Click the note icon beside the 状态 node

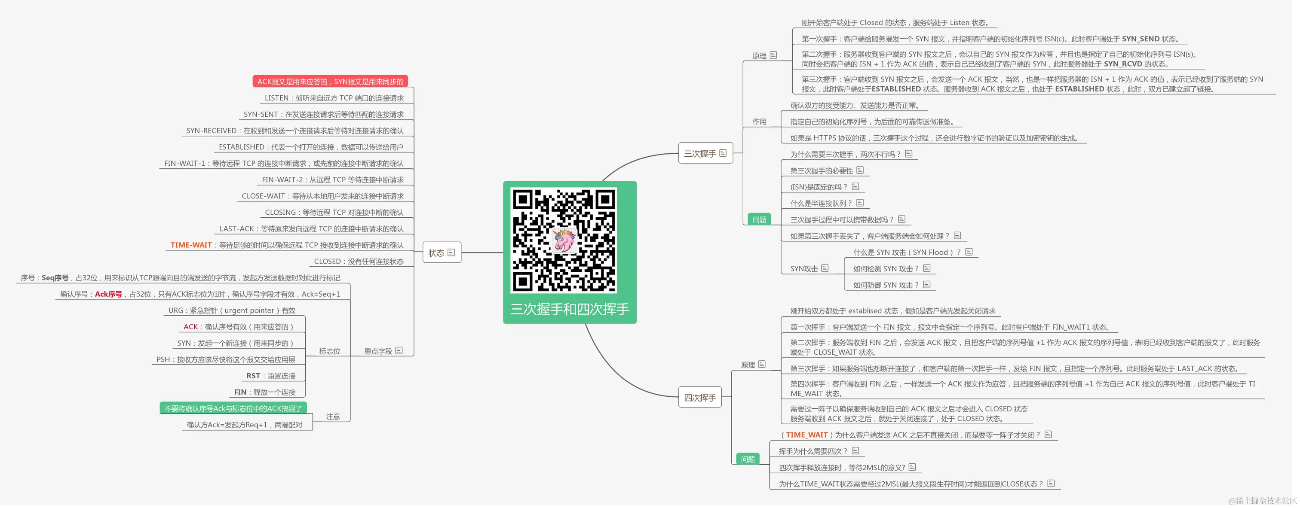pyautogui.click(x=452, y=252)
